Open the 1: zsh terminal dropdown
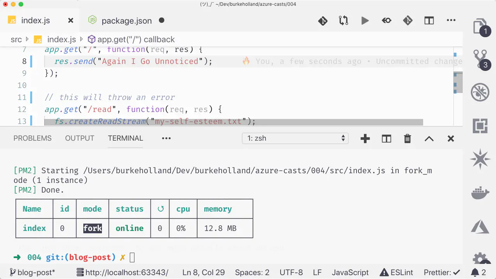 pyautogui.click(x=295, y=138)
